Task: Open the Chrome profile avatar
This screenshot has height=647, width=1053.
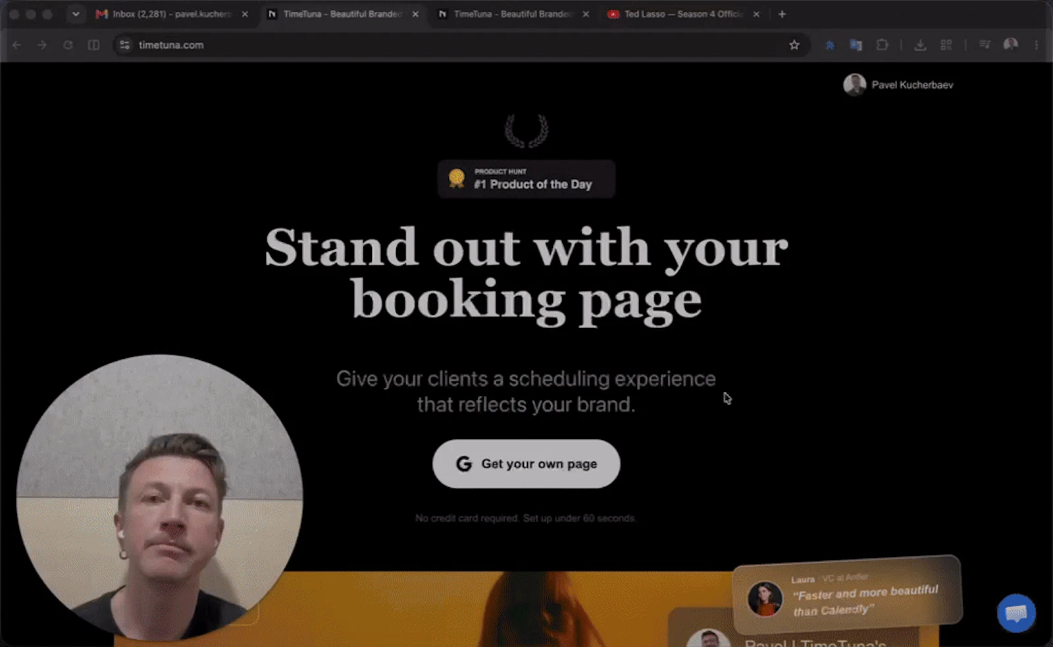Action: (x=1010, y=45)
